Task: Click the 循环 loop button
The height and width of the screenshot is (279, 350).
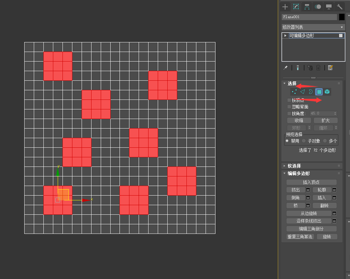Action: click(323, 128)
